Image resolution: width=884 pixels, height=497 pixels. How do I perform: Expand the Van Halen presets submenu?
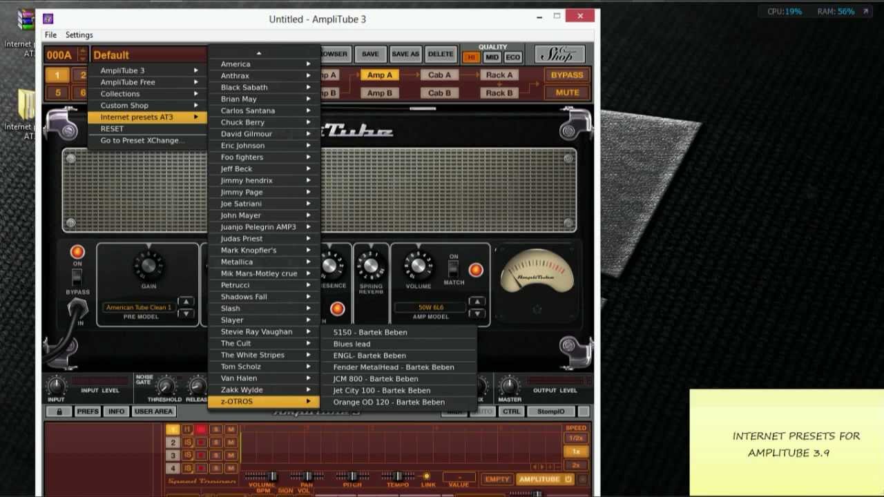(264, 378)
